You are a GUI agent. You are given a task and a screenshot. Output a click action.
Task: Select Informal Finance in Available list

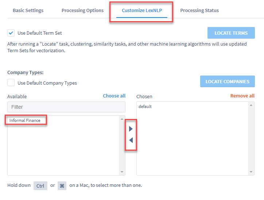pos(25,120)
